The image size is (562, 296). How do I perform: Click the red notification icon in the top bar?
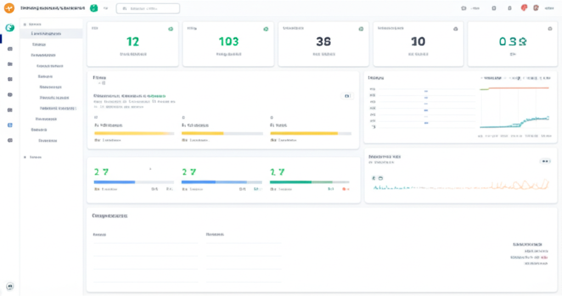click(524, 8)
